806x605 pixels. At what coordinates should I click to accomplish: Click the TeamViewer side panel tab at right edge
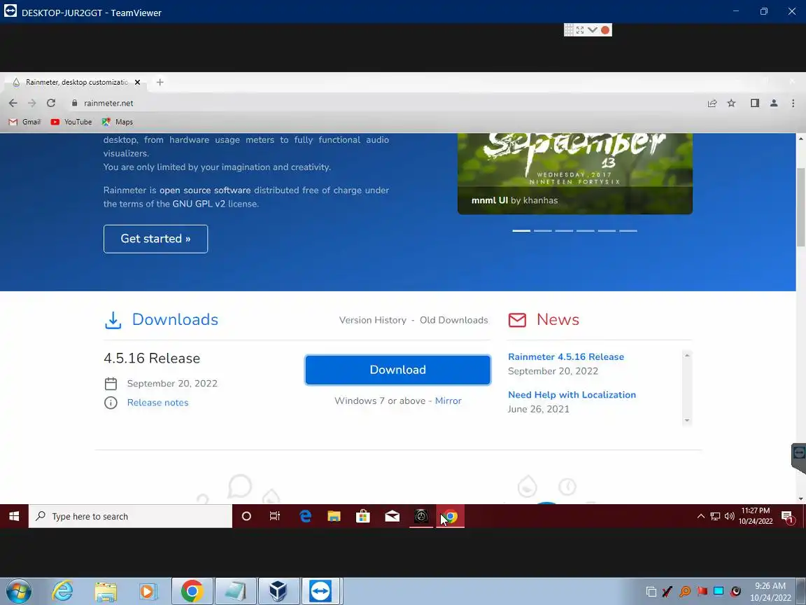(x=798, y=458)
